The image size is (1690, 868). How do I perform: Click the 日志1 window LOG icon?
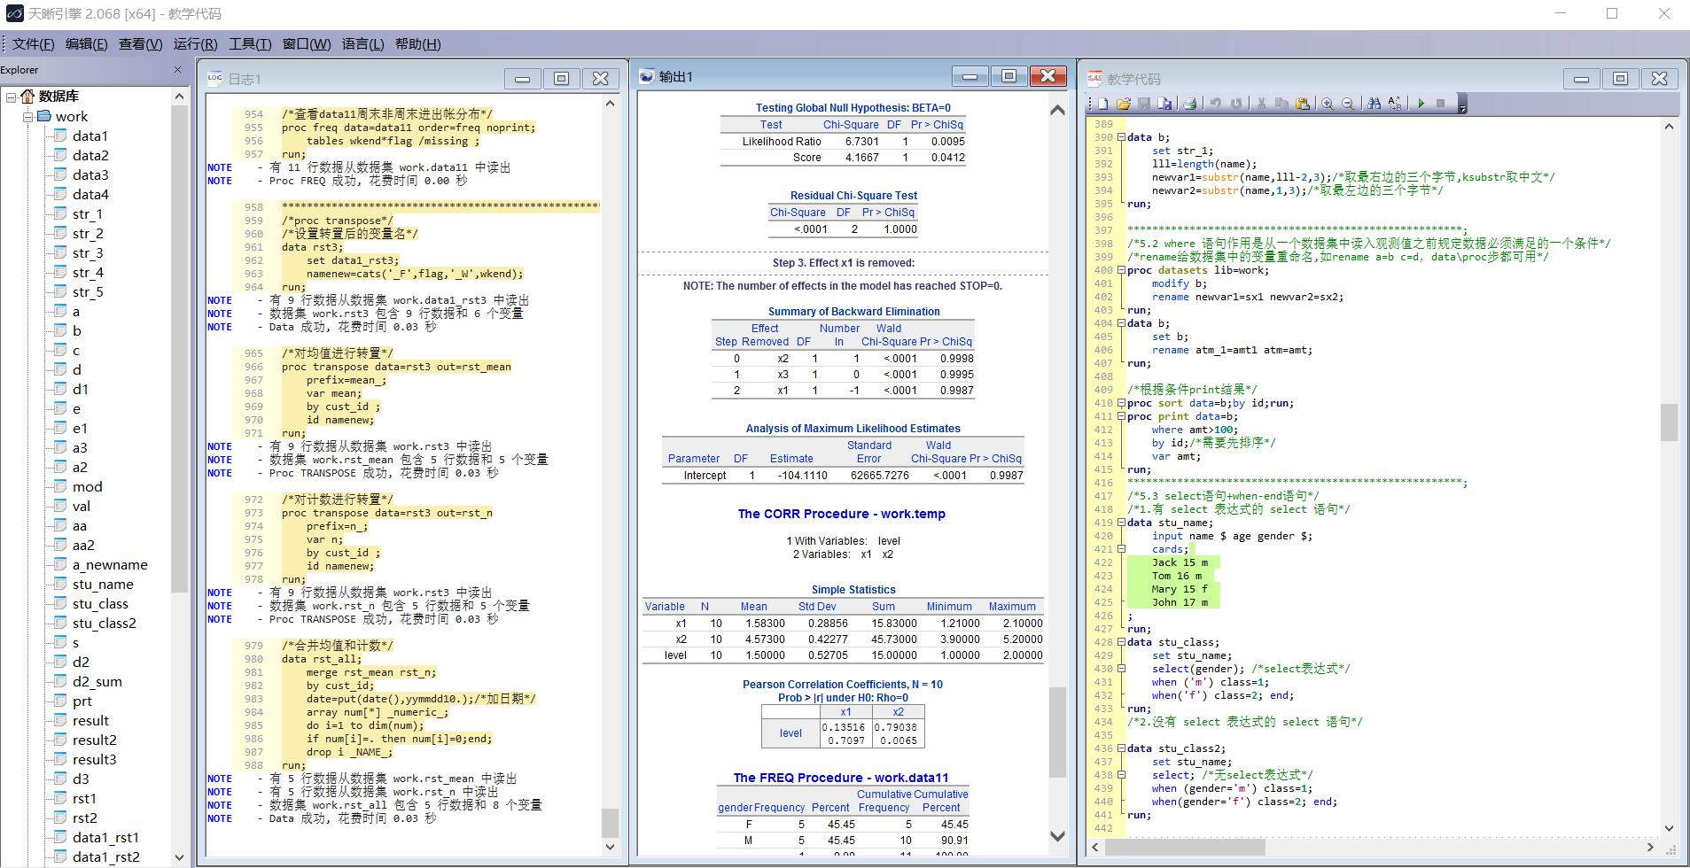[x=214, y=78]
